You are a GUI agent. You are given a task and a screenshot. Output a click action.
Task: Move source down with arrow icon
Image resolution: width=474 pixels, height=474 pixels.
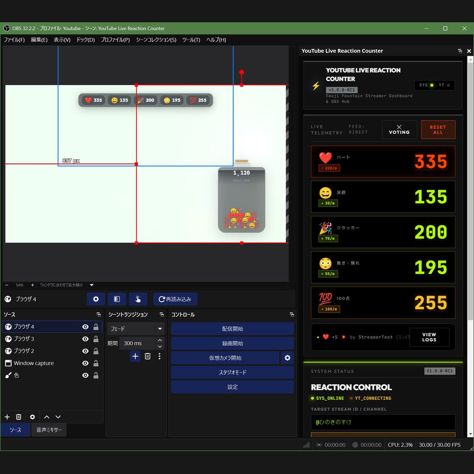(58, 417)
